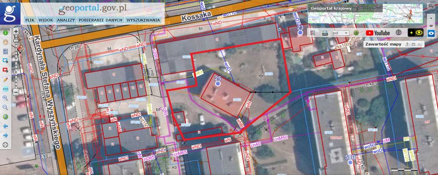Screen dimensions: 438x175
Task: Open help for Zawartość mapy panel
Action: (407, 44)
